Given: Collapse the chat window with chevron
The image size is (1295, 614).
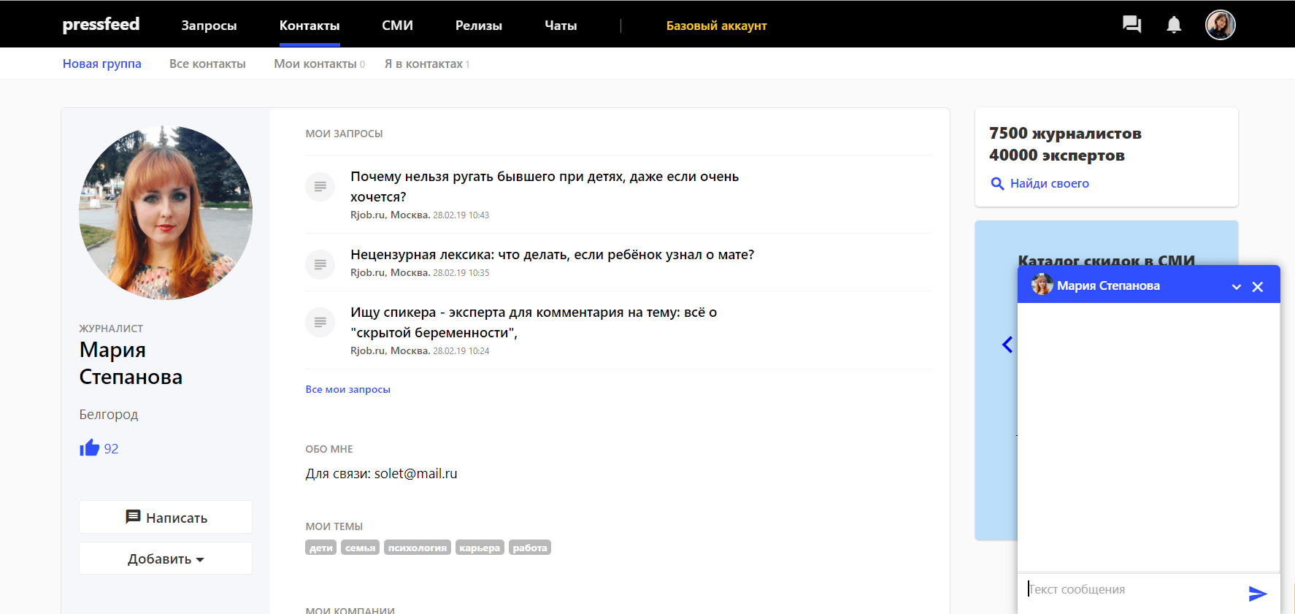Looking at the screenshot, I should (x=1236, y=287).
